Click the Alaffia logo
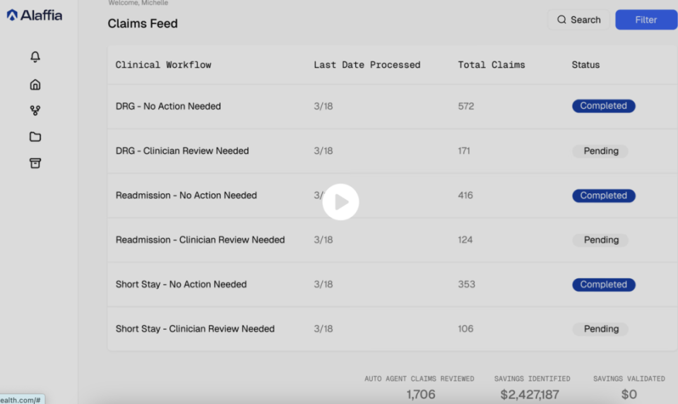Viewport: 678px width, 404px height. coord(35,15)
